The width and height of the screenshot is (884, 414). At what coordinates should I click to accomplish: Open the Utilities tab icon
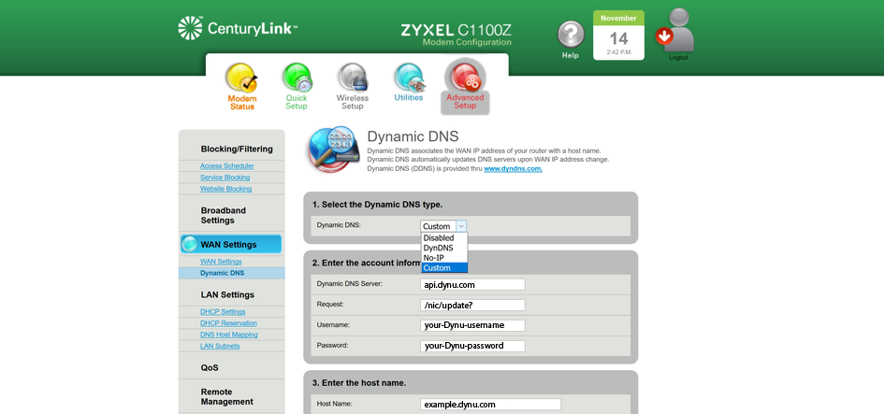tap(409, 78)
